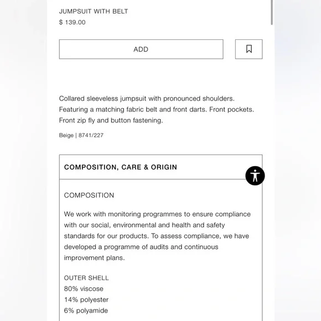Select the 80% viscose line
Screen dimensions: 321x321
(x=84, y=289)
